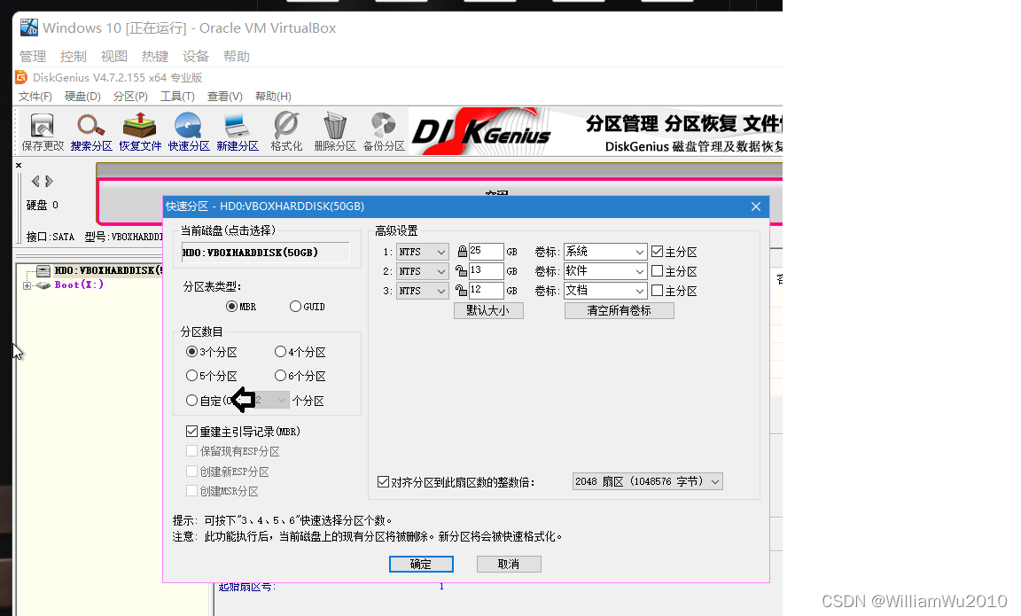Open the custom partition count dropdown

(271, 400)
